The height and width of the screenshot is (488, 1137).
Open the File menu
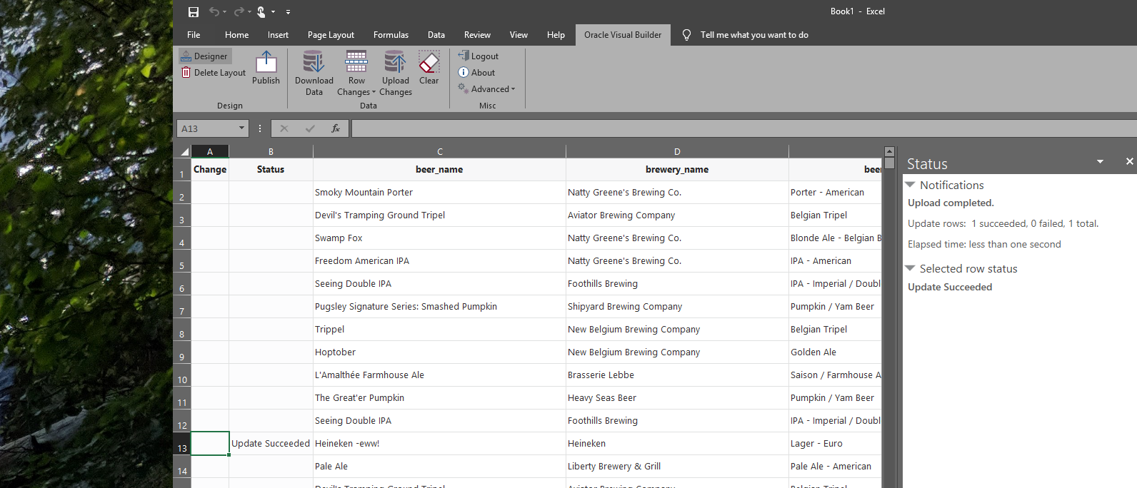coord(194,35)
